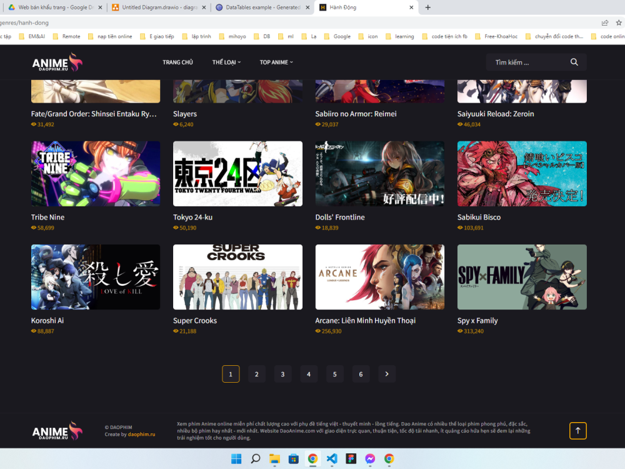Open File Explorer from taskbar
The image size is (625, 469).
(x=274, y=458)
